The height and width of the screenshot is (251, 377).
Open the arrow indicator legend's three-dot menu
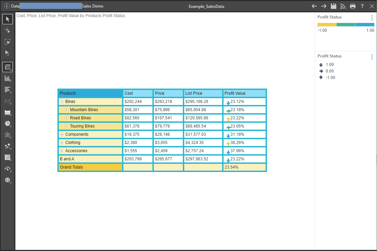(x=372, y=57)
